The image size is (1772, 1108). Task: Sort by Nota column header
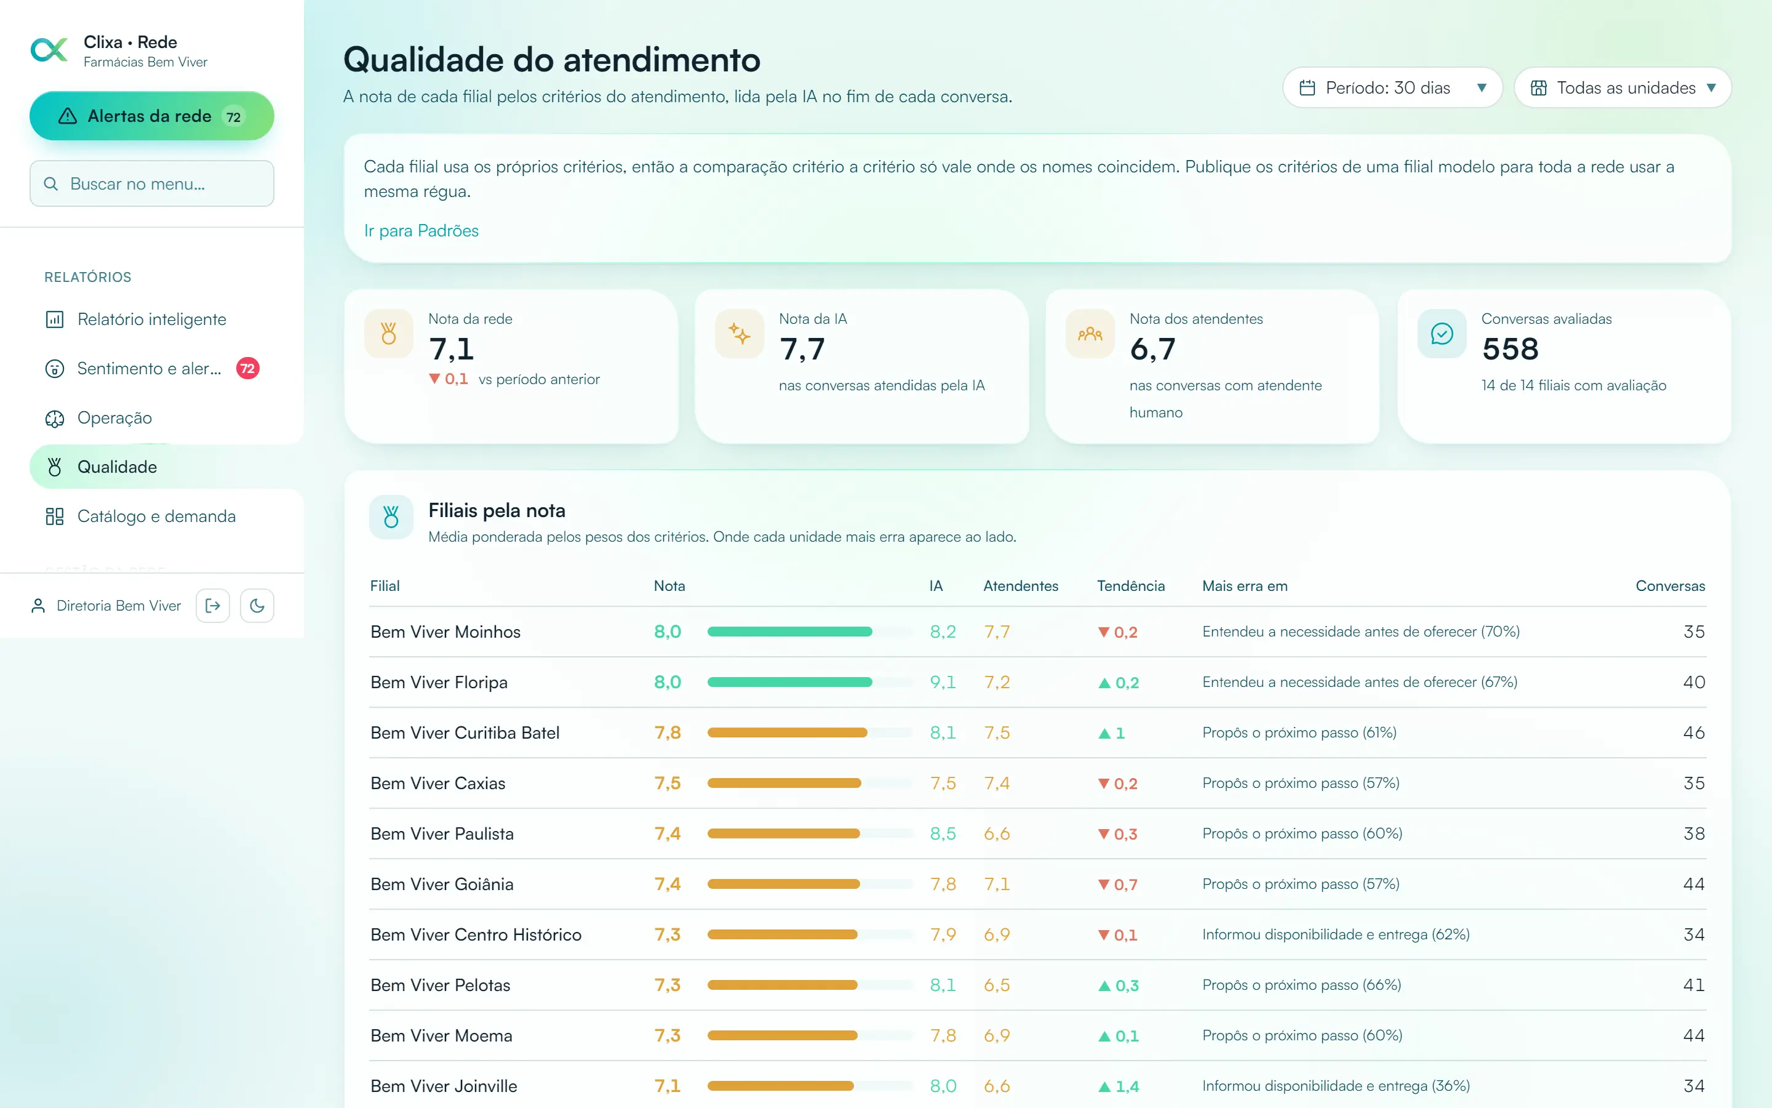[x=669, y=586]
